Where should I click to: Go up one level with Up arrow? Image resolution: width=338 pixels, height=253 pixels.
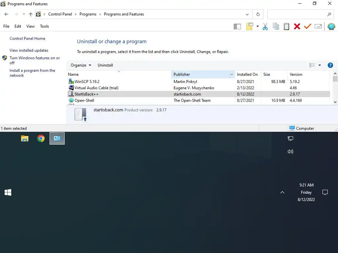pos(31,14)
